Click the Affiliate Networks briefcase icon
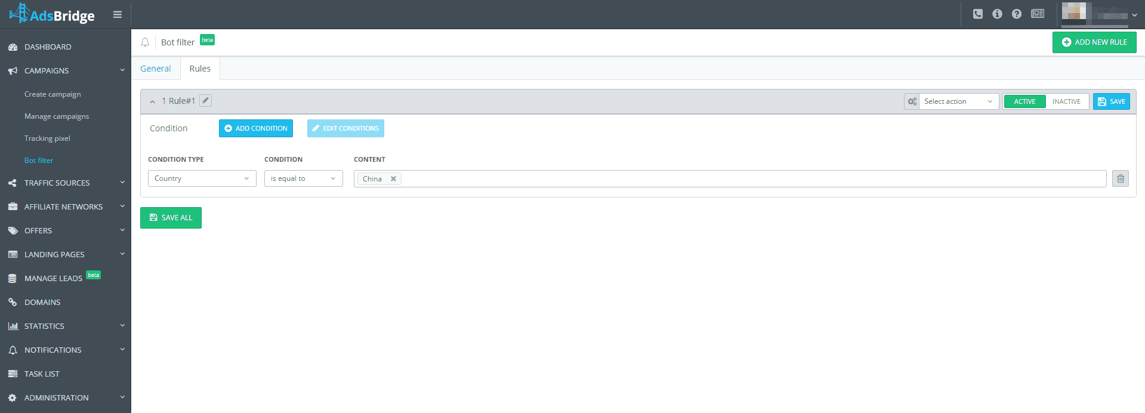This screenshot has width=1145, height=413. pyautogui.click(x=13, y=207)
